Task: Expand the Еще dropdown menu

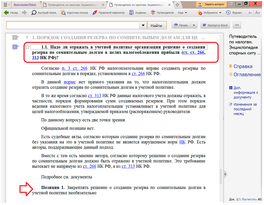Action: tap(183, 13)
